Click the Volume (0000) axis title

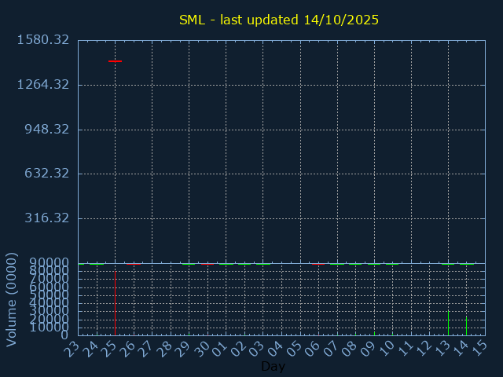pyautogui.click(x=12, y=298)
